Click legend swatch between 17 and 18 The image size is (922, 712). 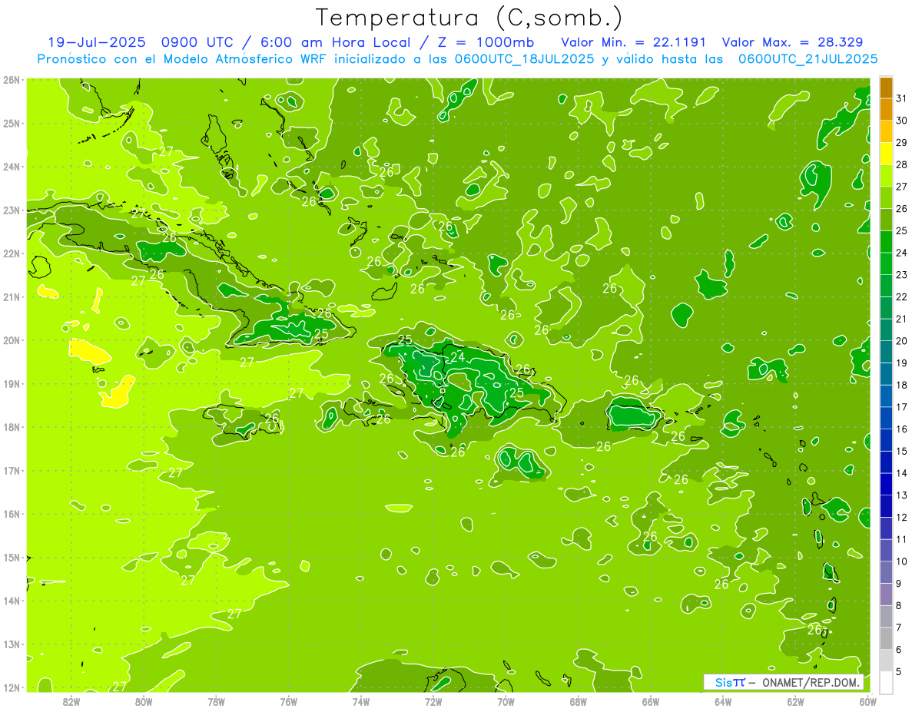[x=886, y=396]
